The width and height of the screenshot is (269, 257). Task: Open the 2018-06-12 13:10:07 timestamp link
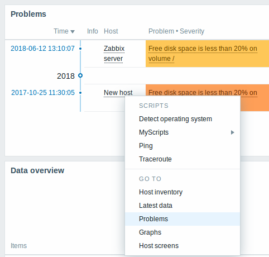[x=42, y=49]
